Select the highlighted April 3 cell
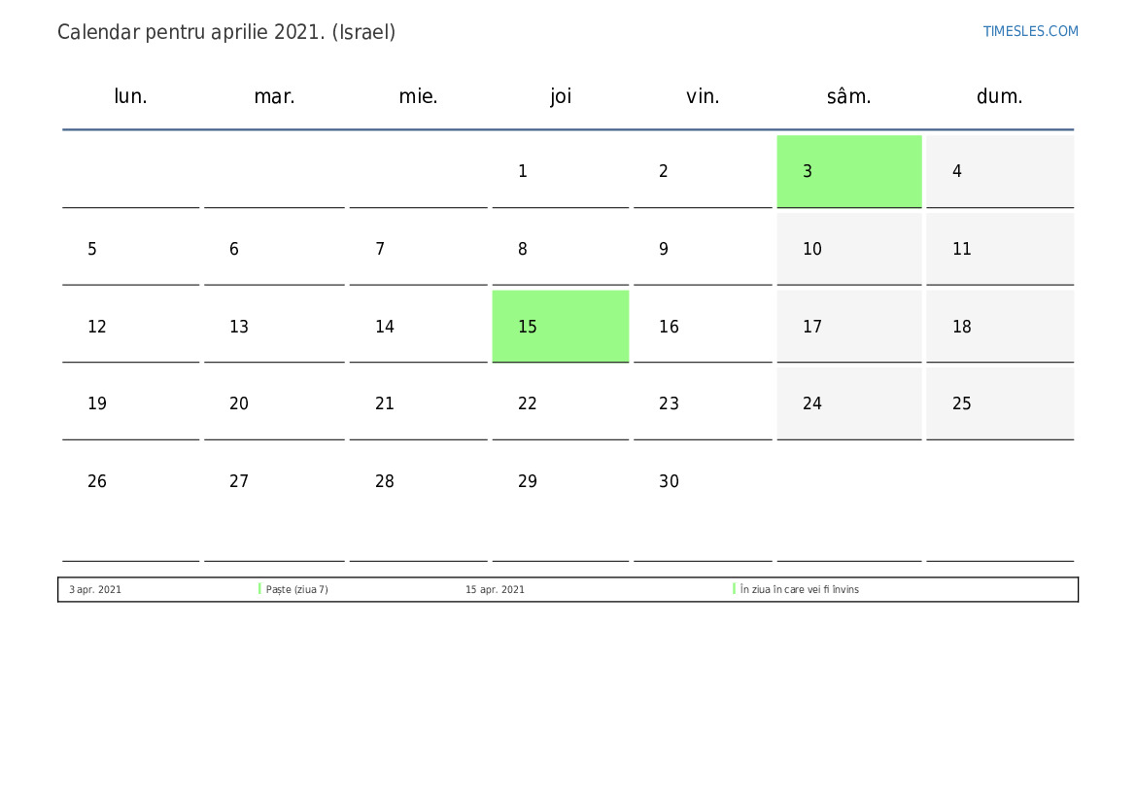Viewport: 1136px width, 804px height. 848,171
